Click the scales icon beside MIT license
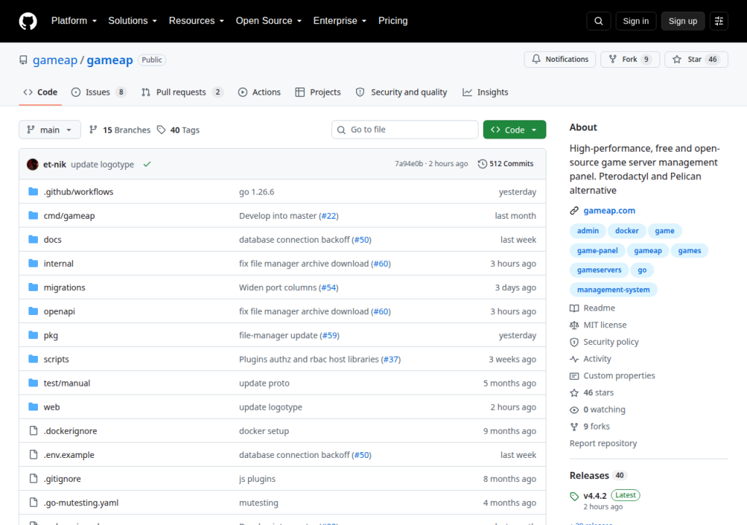The width and height of the screenshot is (747, 525). pos(575,325)
